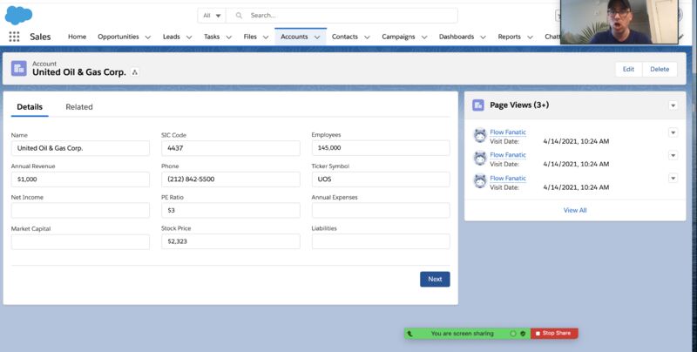Go to the Home tab
Screen dimensions: 697x352
point(77,37)
